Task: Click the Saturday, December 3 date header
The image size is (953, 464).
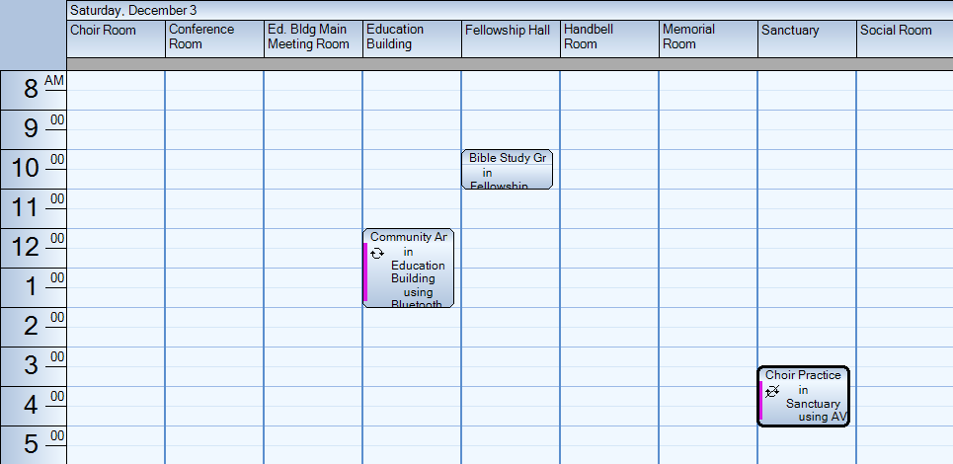Action: click(x=134, y=10)
